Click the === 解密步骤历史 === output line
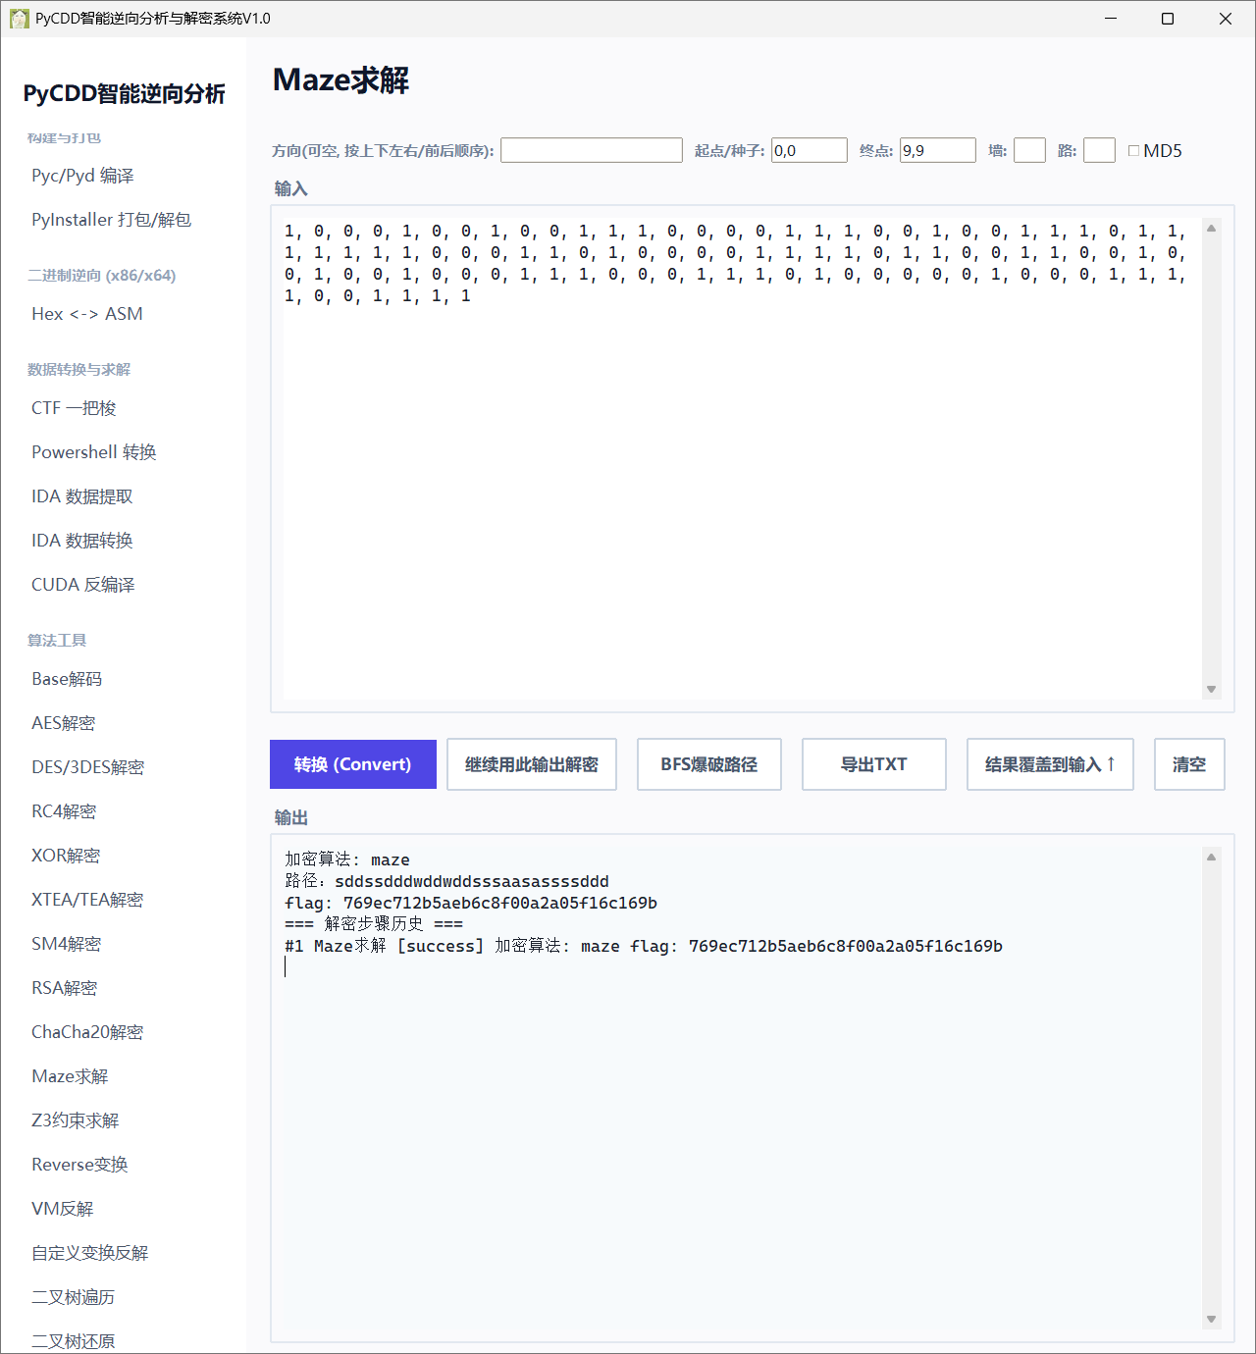This screenshot has height=1354, width=1256. pyautogui.click(x=374, y=924)
